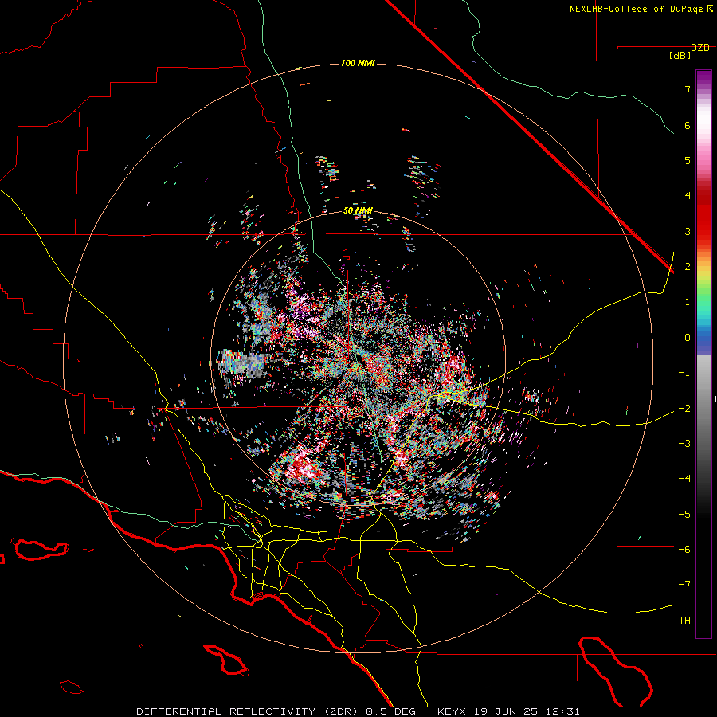Click the "3" tick label on scale
This screenshot has height=717, width=717.
688,231
